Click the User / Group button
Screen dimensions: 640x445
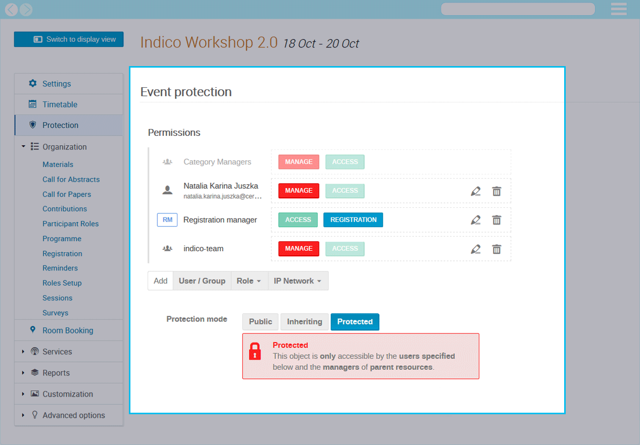(x=202, y=281)
